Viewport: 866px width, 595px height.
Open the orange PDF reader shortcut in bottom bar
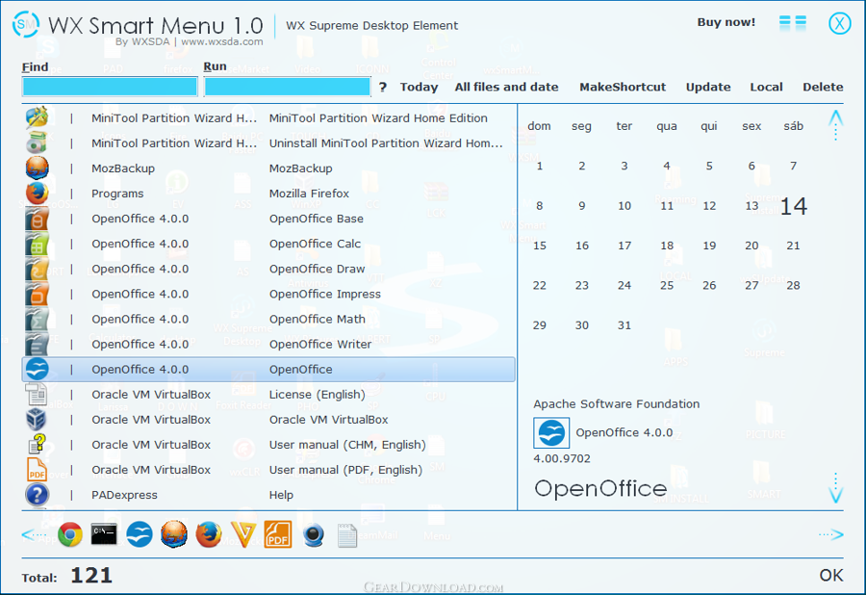pyautogui.click(x=278, y=534)
